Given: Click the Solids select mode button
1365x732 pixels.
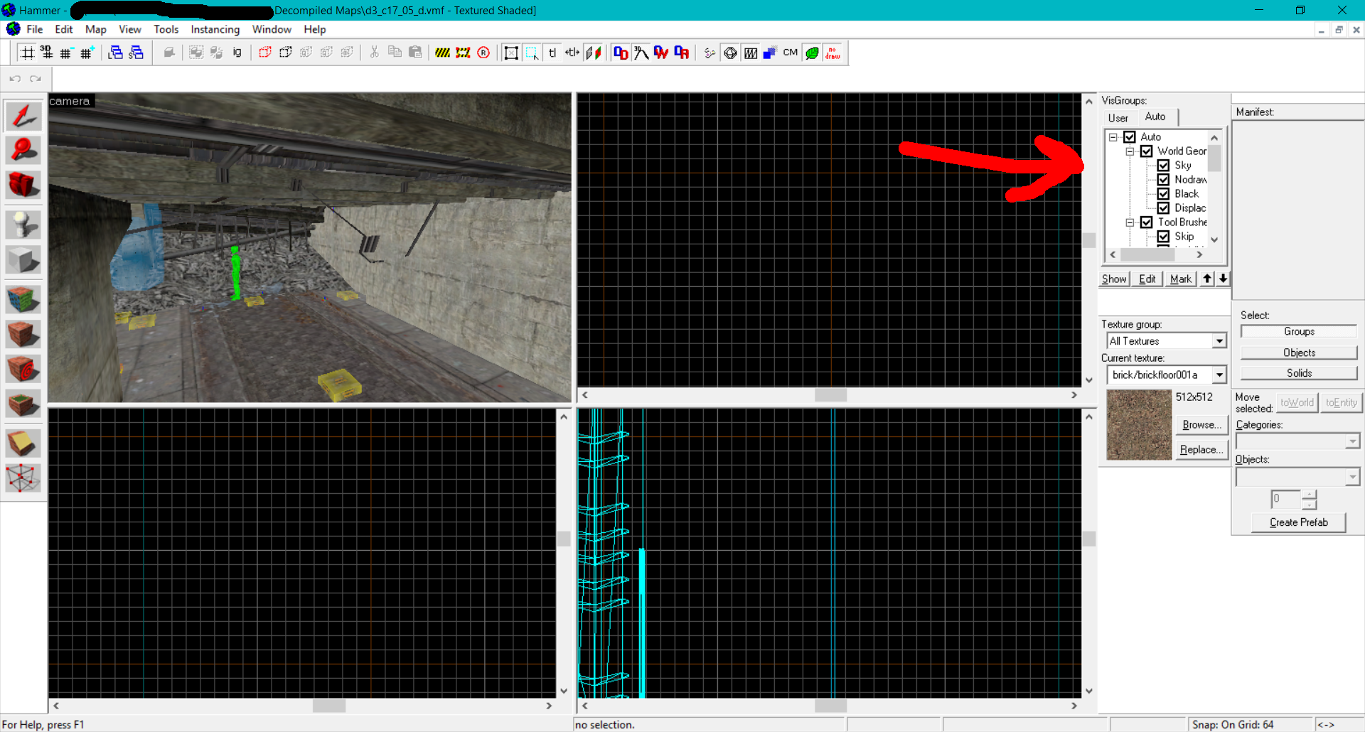Looking at the screenshot, I should coord(1299,373).
